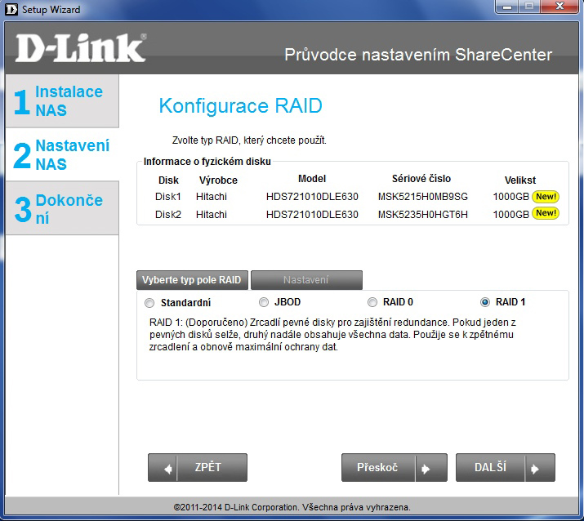Click the Setup Wizard title bar icon
The width and height of the screenshot is (584, 521).
[11, 9]
